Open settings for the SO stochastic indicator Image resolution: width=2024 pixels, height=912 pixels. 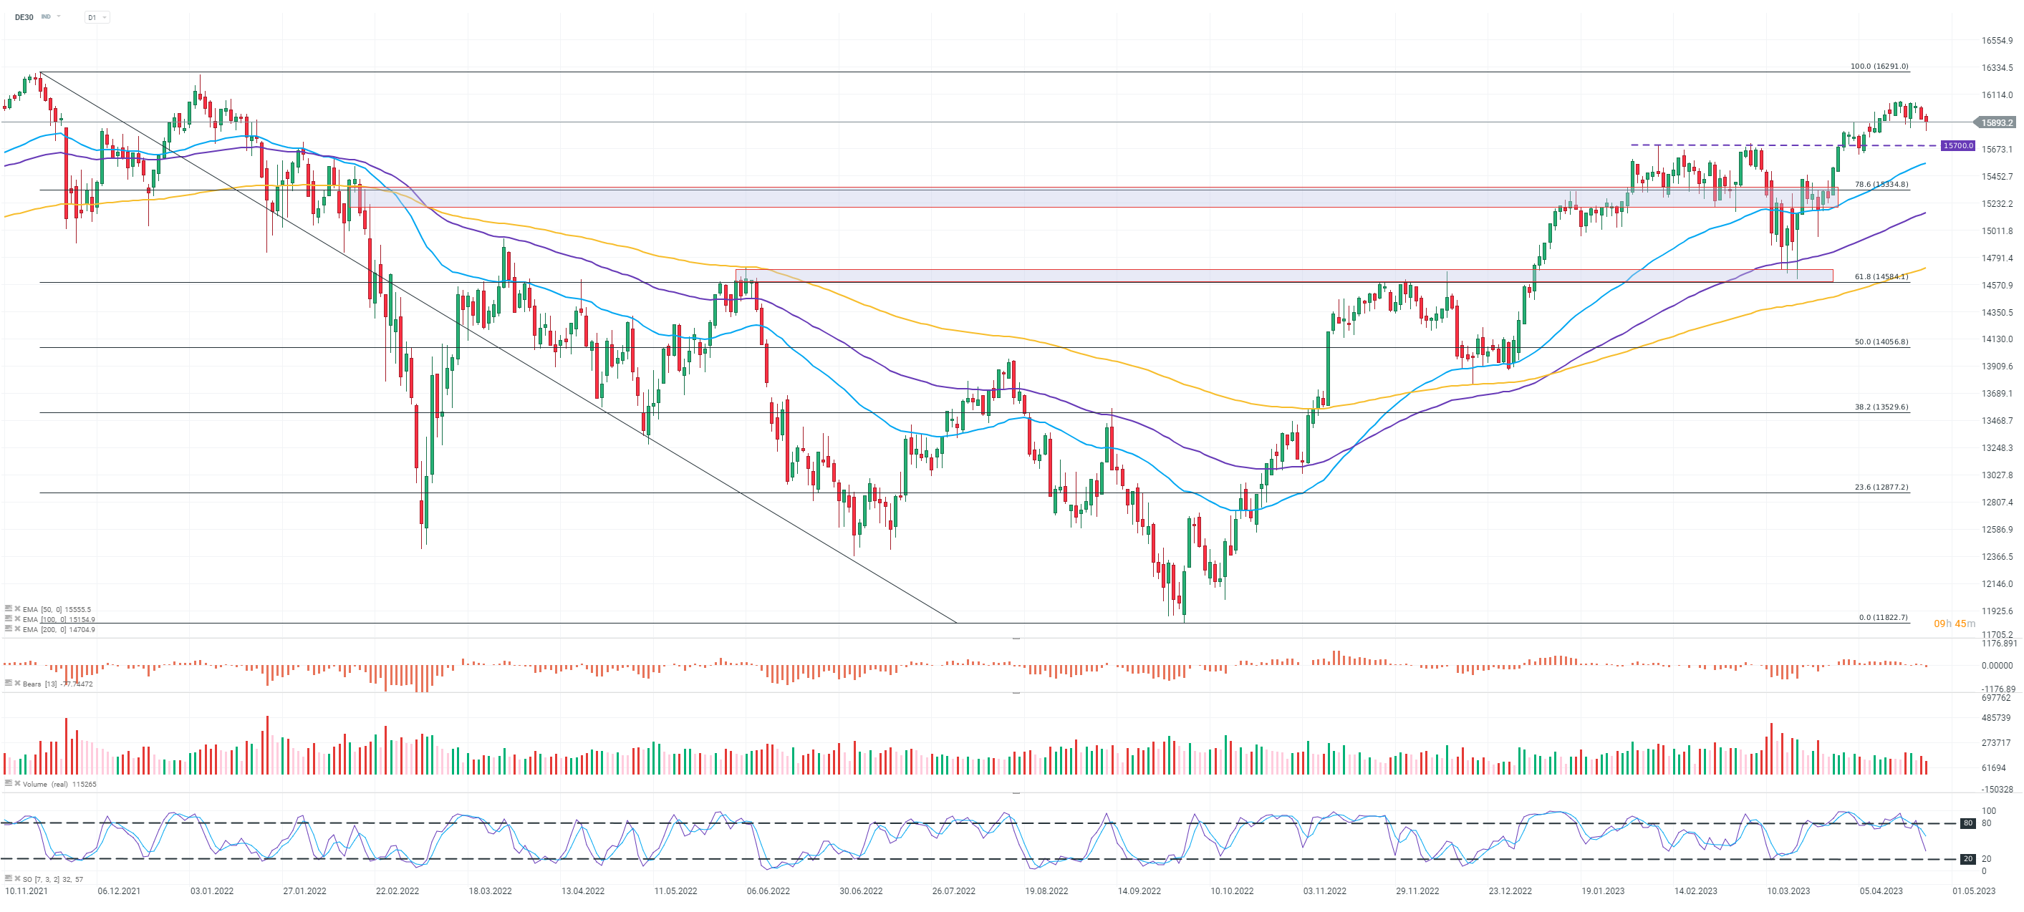click(8, 878)
